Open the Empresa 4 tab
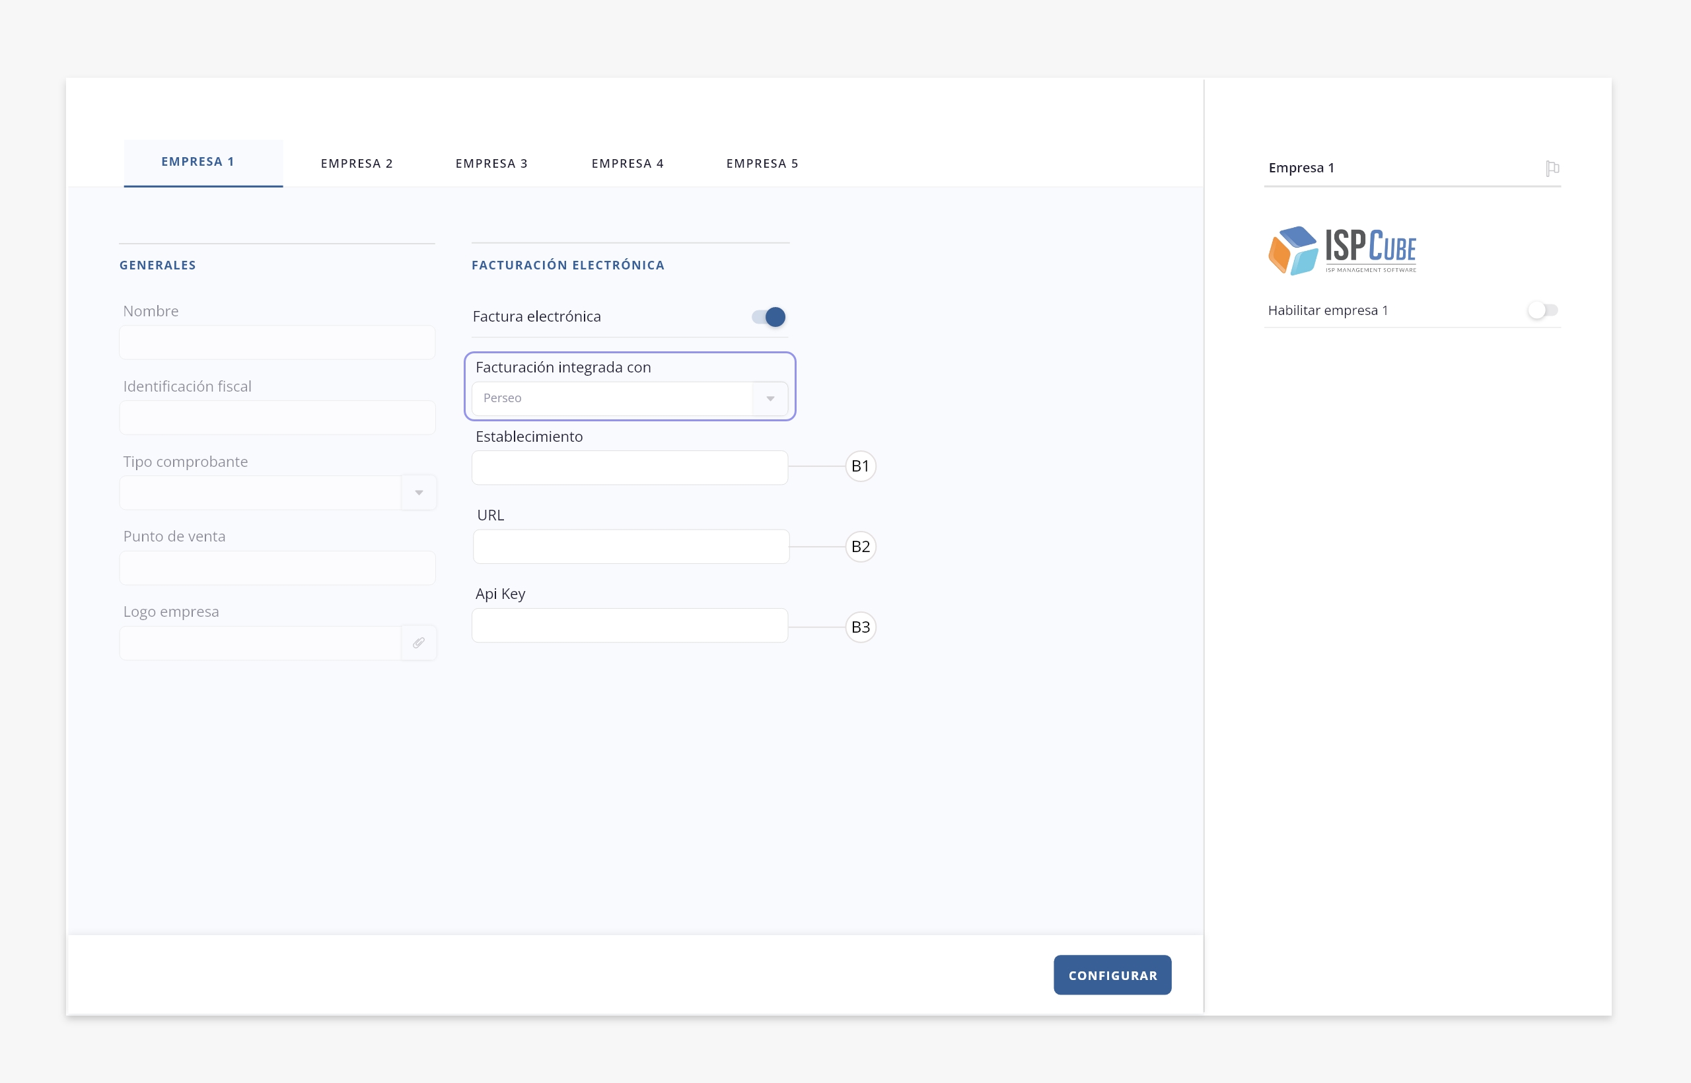 [x=628, y=163]
